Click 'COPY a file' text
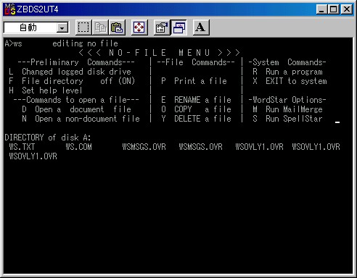The image size is (357, 278). point(202,109)
